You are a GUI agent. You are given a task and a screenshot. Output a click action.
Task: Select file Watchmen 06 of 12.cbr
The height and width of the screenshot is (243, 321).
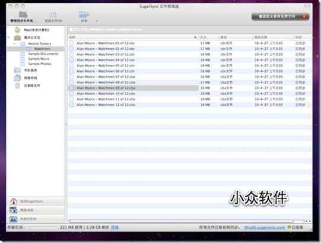pos(106,71)
